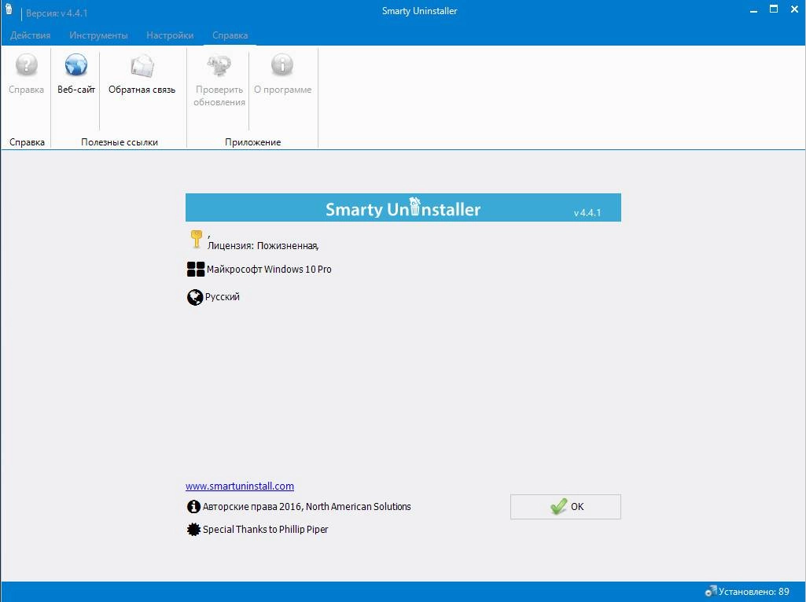Click the Windows logo icon
Viewport: 806px width, 602px height.
[196, 269]
